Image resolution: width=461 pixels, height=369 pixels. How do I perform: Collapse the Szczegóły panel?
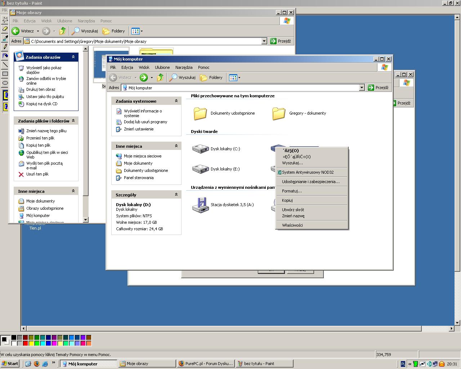[x=176, y=195]
